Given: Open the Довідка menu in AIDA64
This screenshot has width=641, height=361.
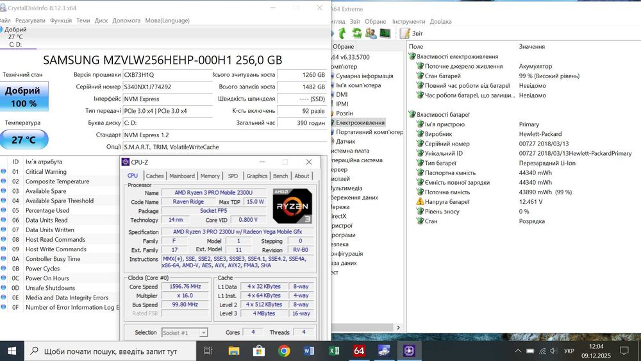Looking at the screenshot, I should 441,21.
